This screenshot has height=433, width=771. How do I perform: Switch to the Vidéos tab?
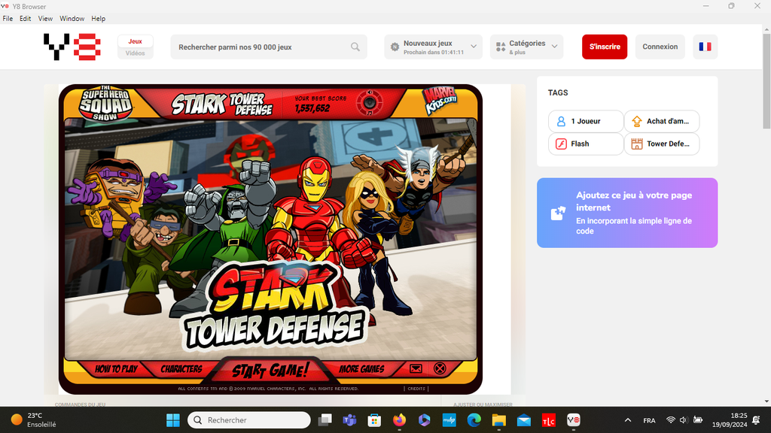136,53
